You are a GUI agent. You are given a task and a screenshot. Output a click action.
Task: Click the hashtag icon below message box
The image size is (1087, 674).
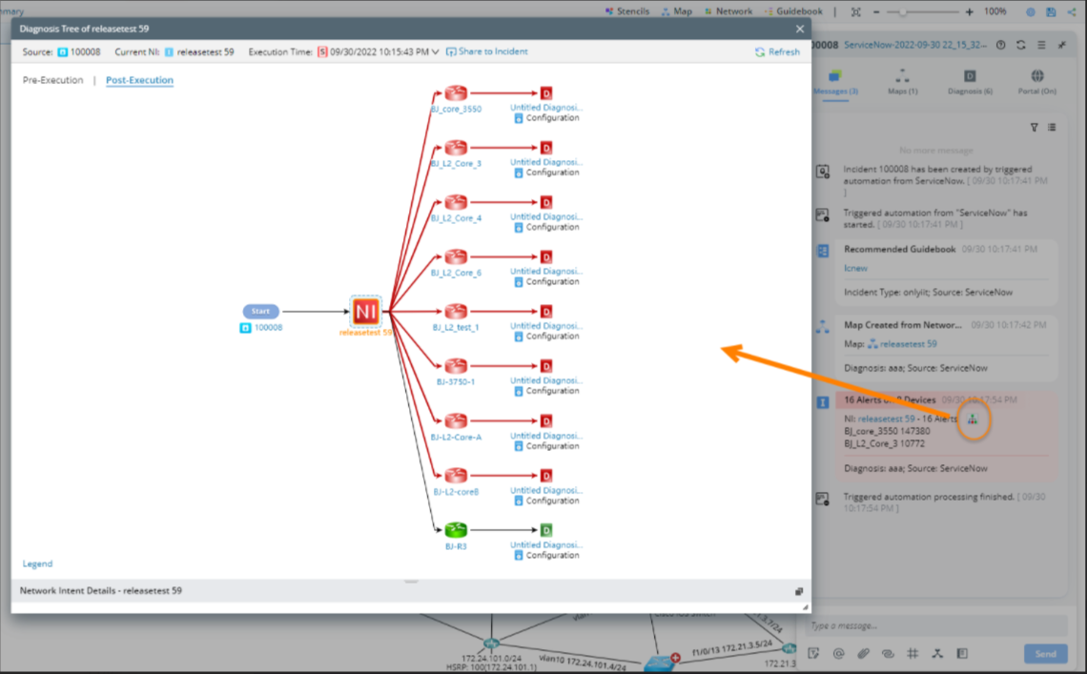[913, 653]
